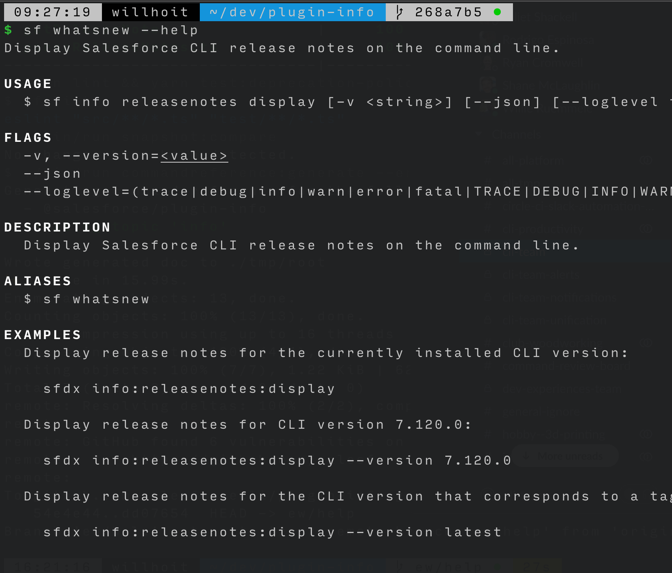Click the '--version 7.120.0' command line
The height and width of the screenshot is (573, 672).
(x=277, y=461)
